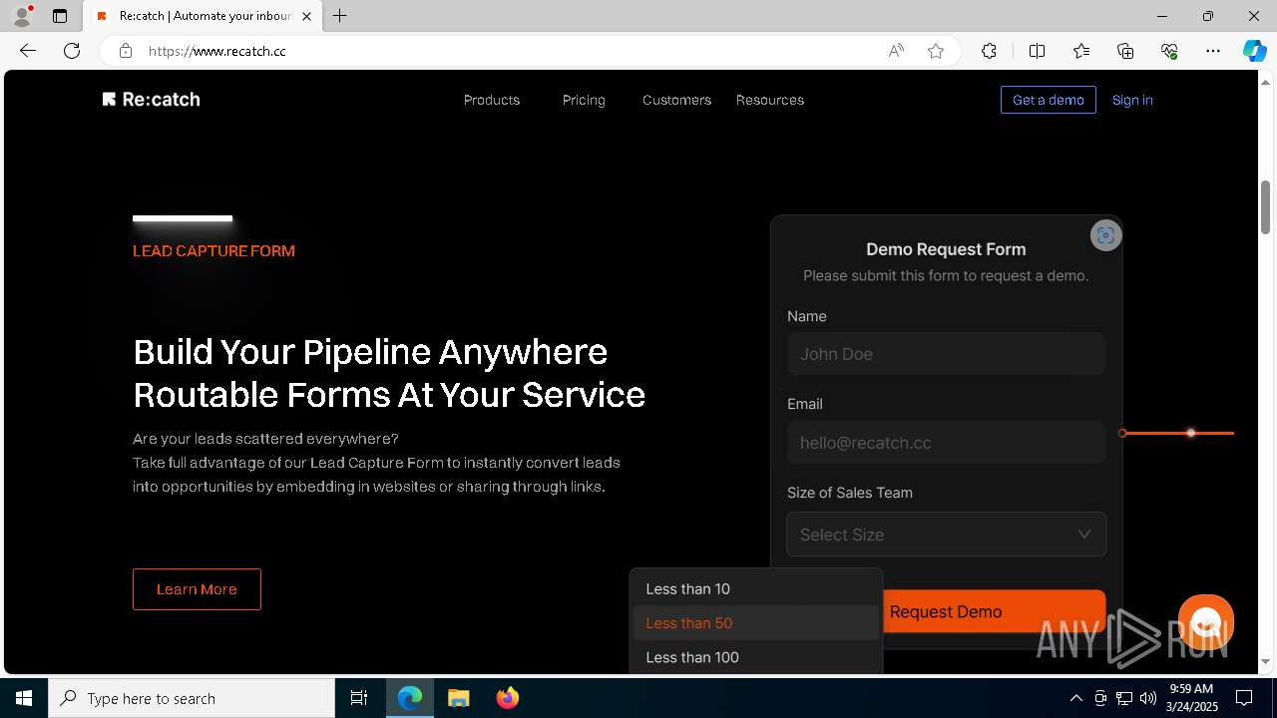
Task: Open the Customers menu item
Action: coord(676,100)
